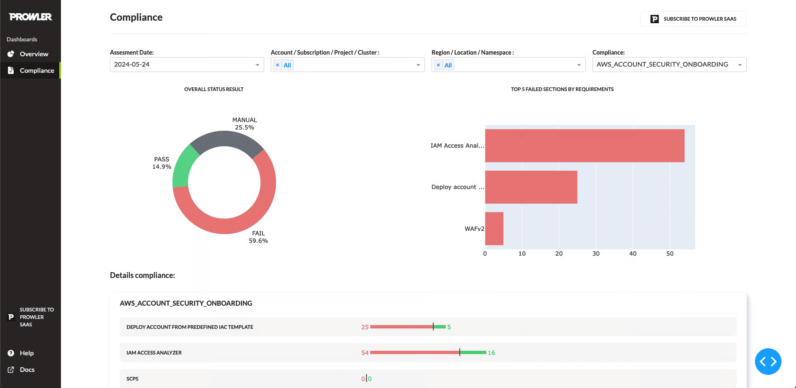Click the green 5 pass count
Screen dimensions: 796x388
click(x=449, y=327)
